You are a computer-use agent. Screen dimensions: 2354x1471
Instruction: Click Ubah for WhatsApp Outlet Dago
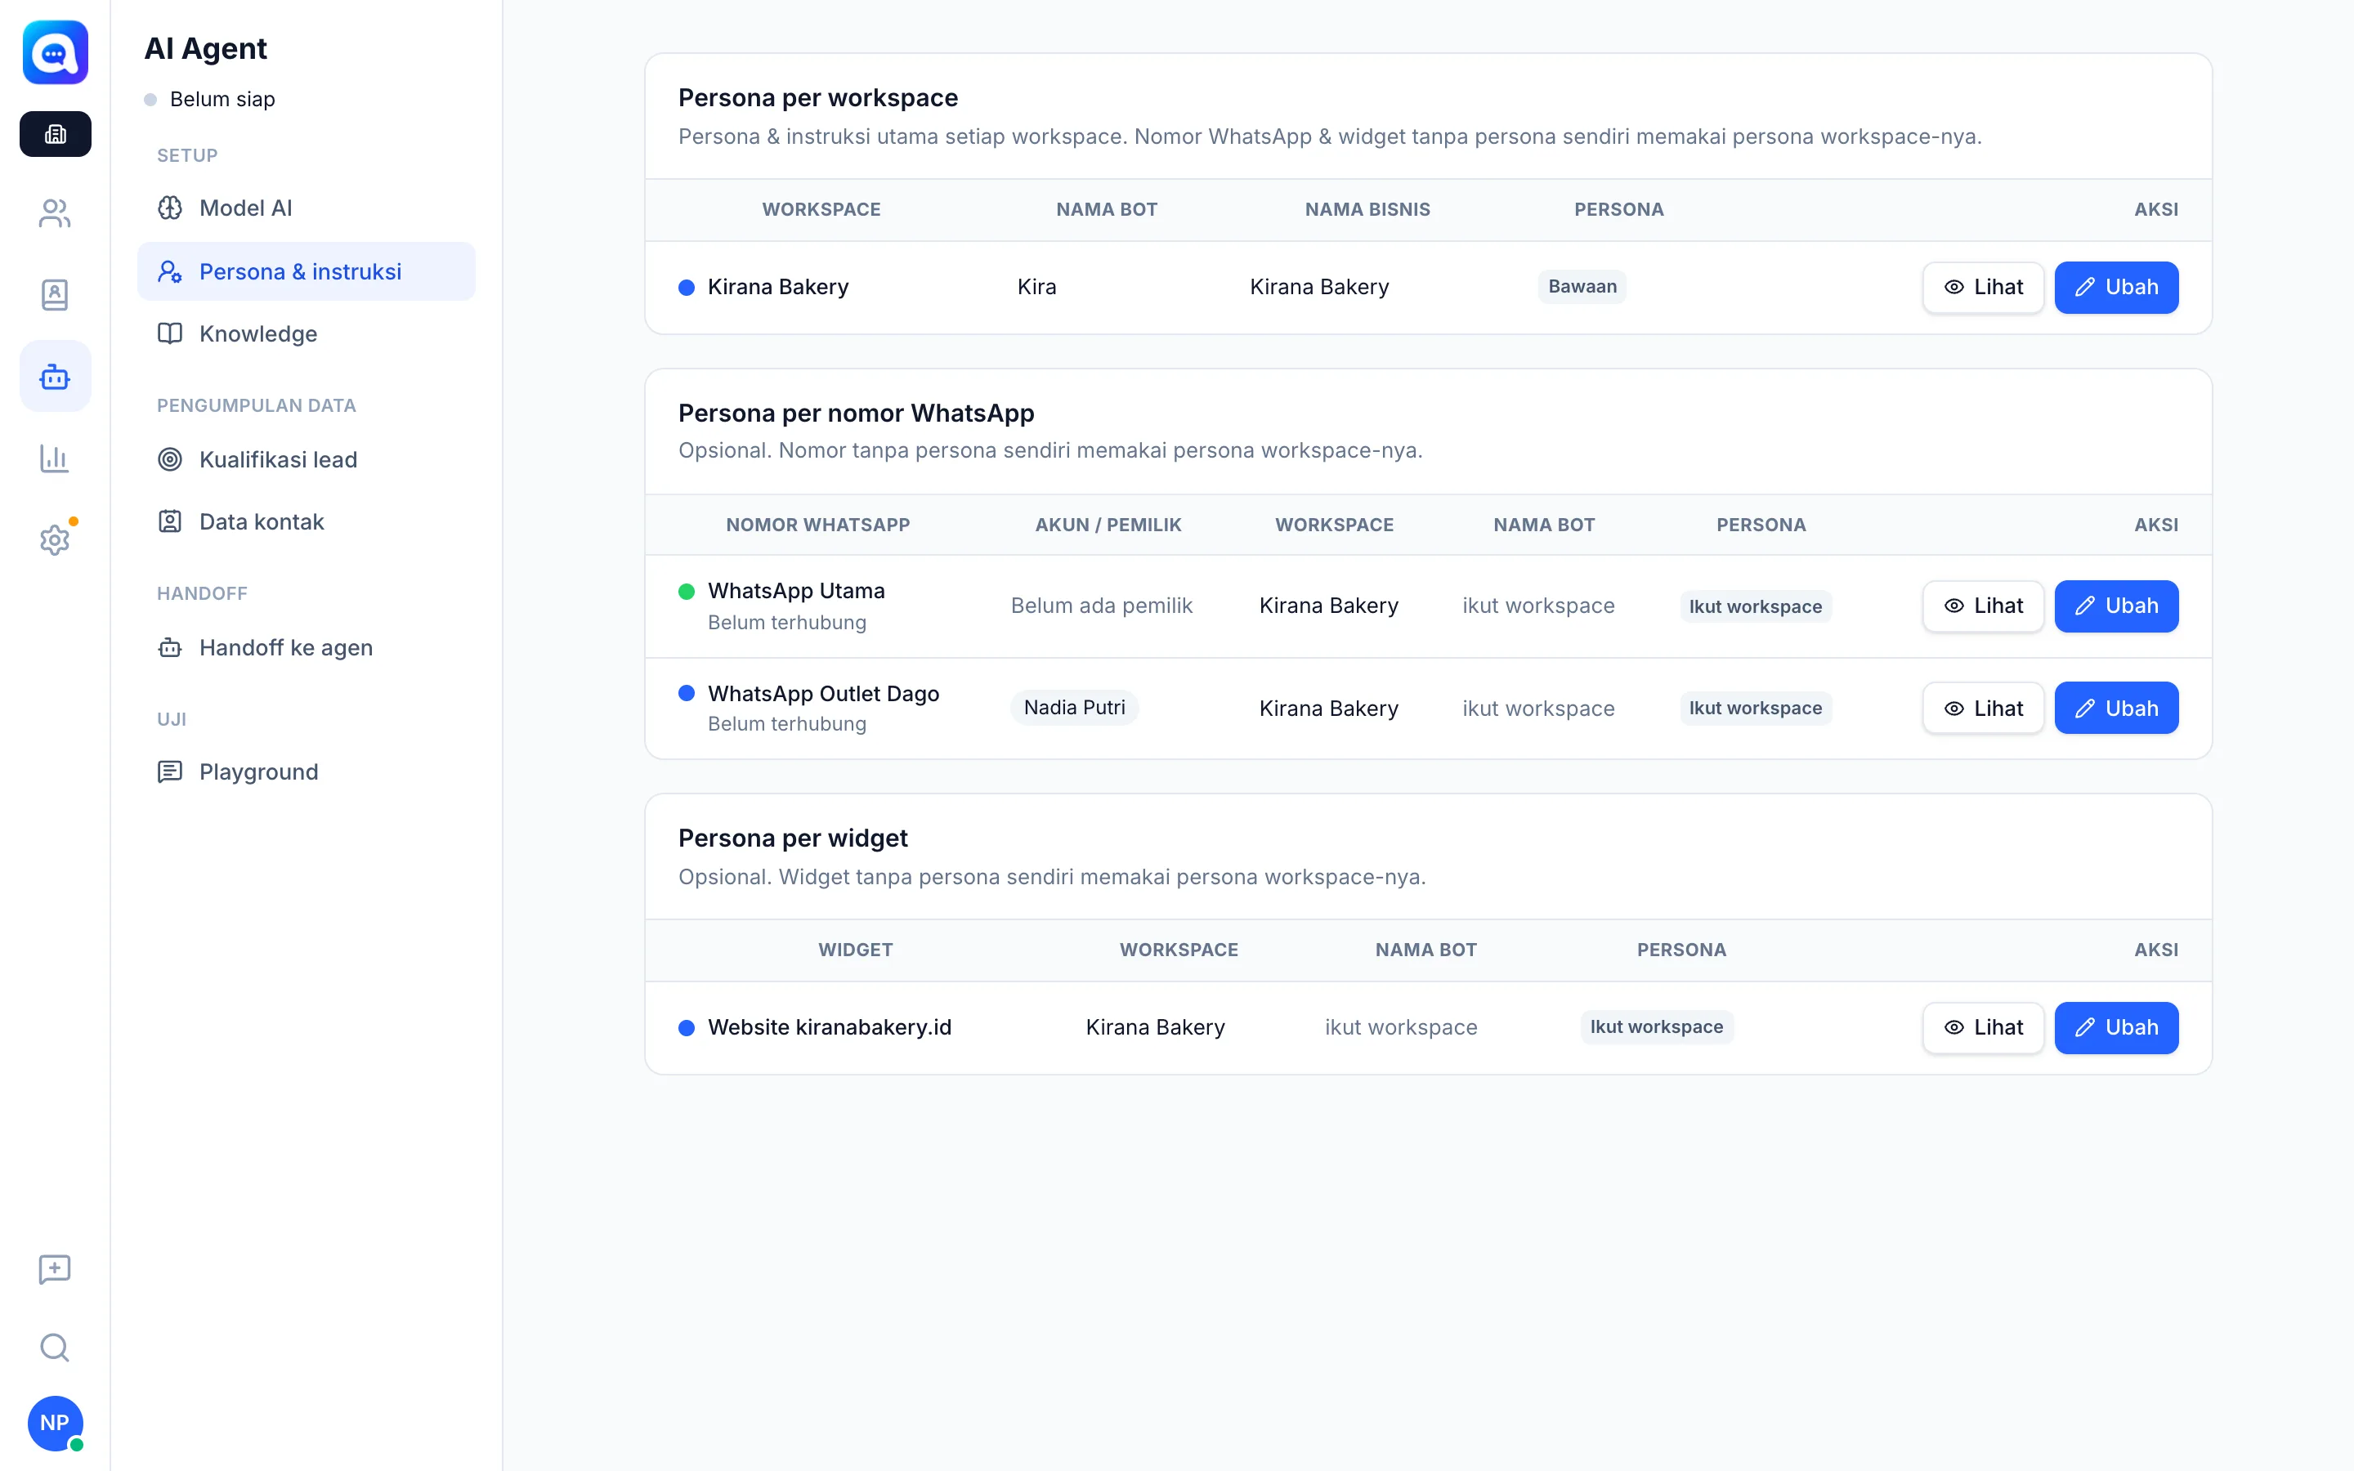click(x=2115, y=709)
